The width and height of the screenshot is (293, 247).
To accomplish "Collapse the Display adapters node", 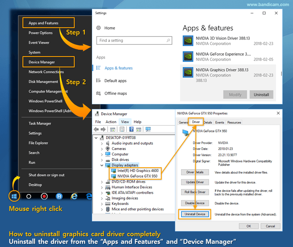I will [102, 165].
